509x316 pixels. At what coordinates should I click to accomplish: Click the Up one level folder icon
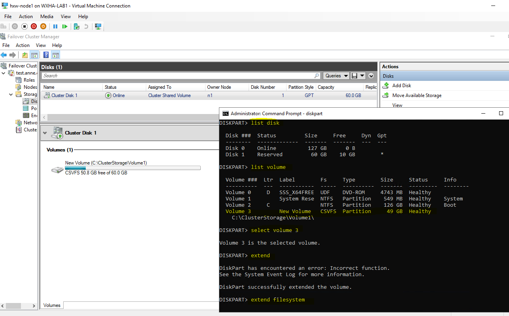(25, 55)
